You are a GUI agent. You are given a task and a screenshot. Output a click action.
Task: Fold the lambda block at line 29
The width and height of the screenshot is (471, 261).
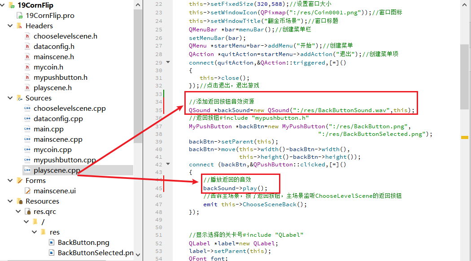pyautogui.click(x=168, y=62)
